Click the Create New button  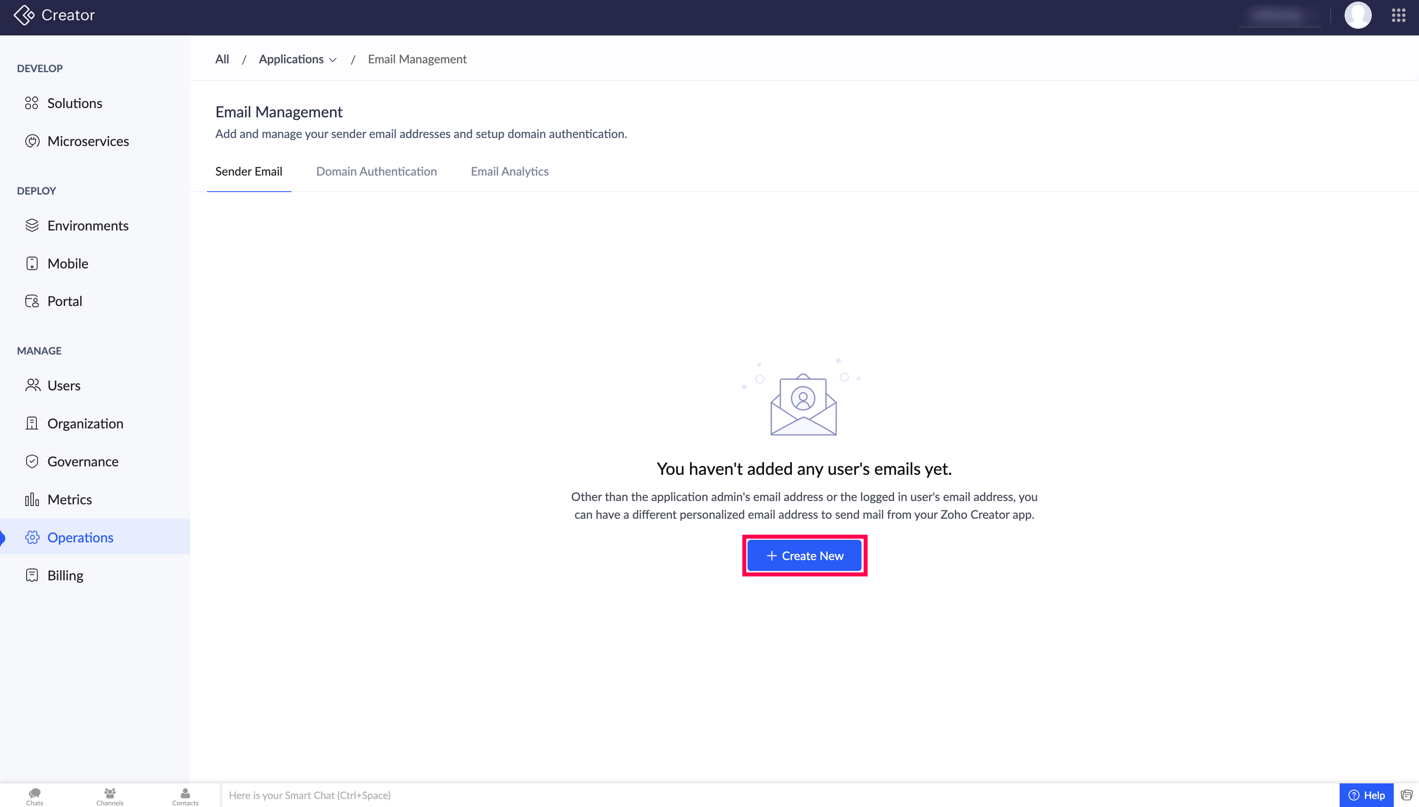pos(805,555)
